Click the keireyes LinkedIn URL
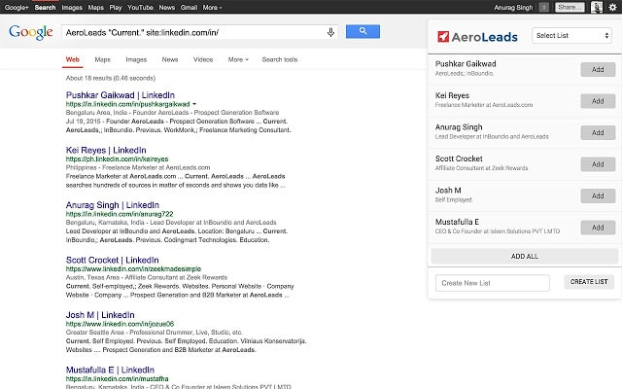This screenshot has width=622, height=389. click(117, 159)
